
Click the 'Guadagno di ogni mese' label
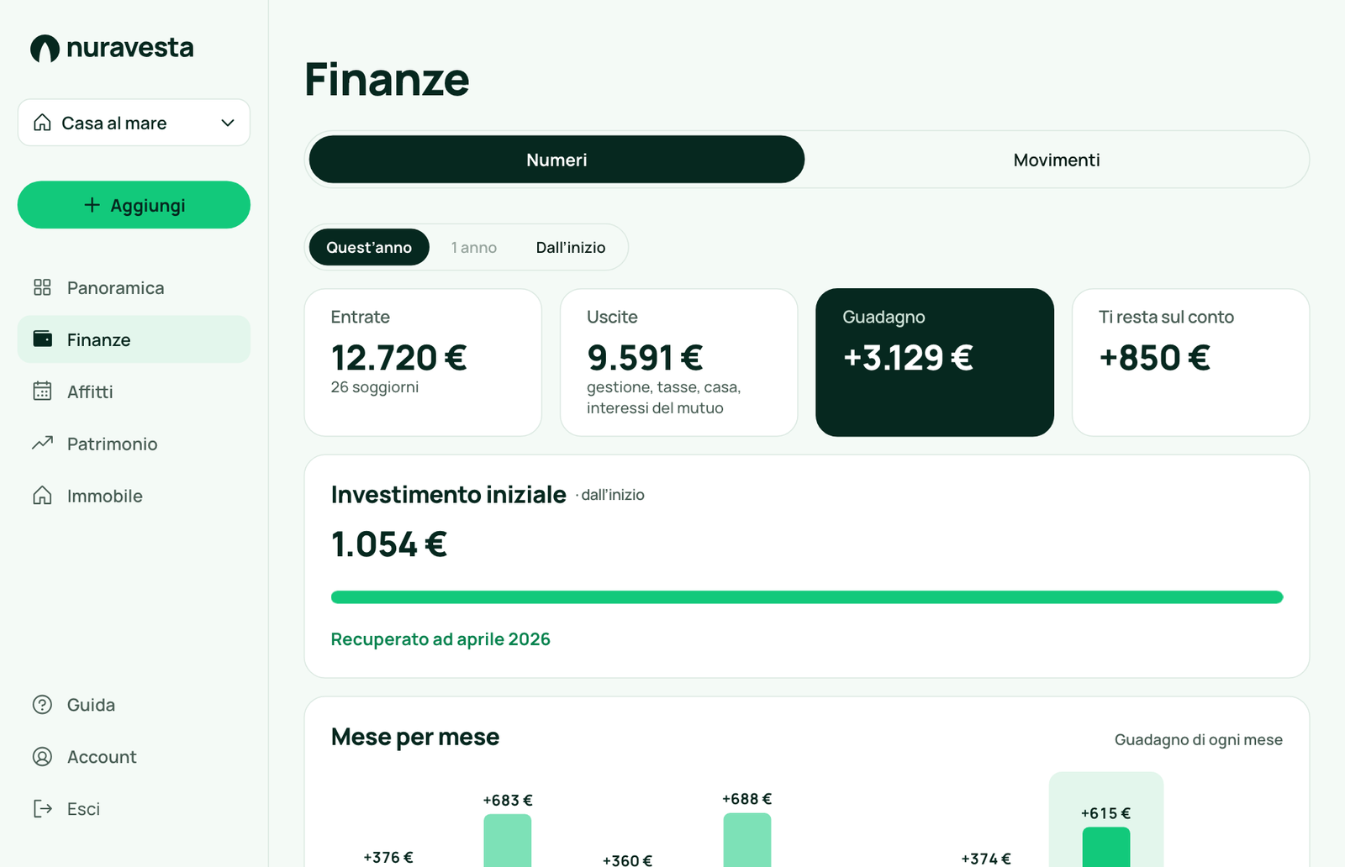click(1199, 739)
